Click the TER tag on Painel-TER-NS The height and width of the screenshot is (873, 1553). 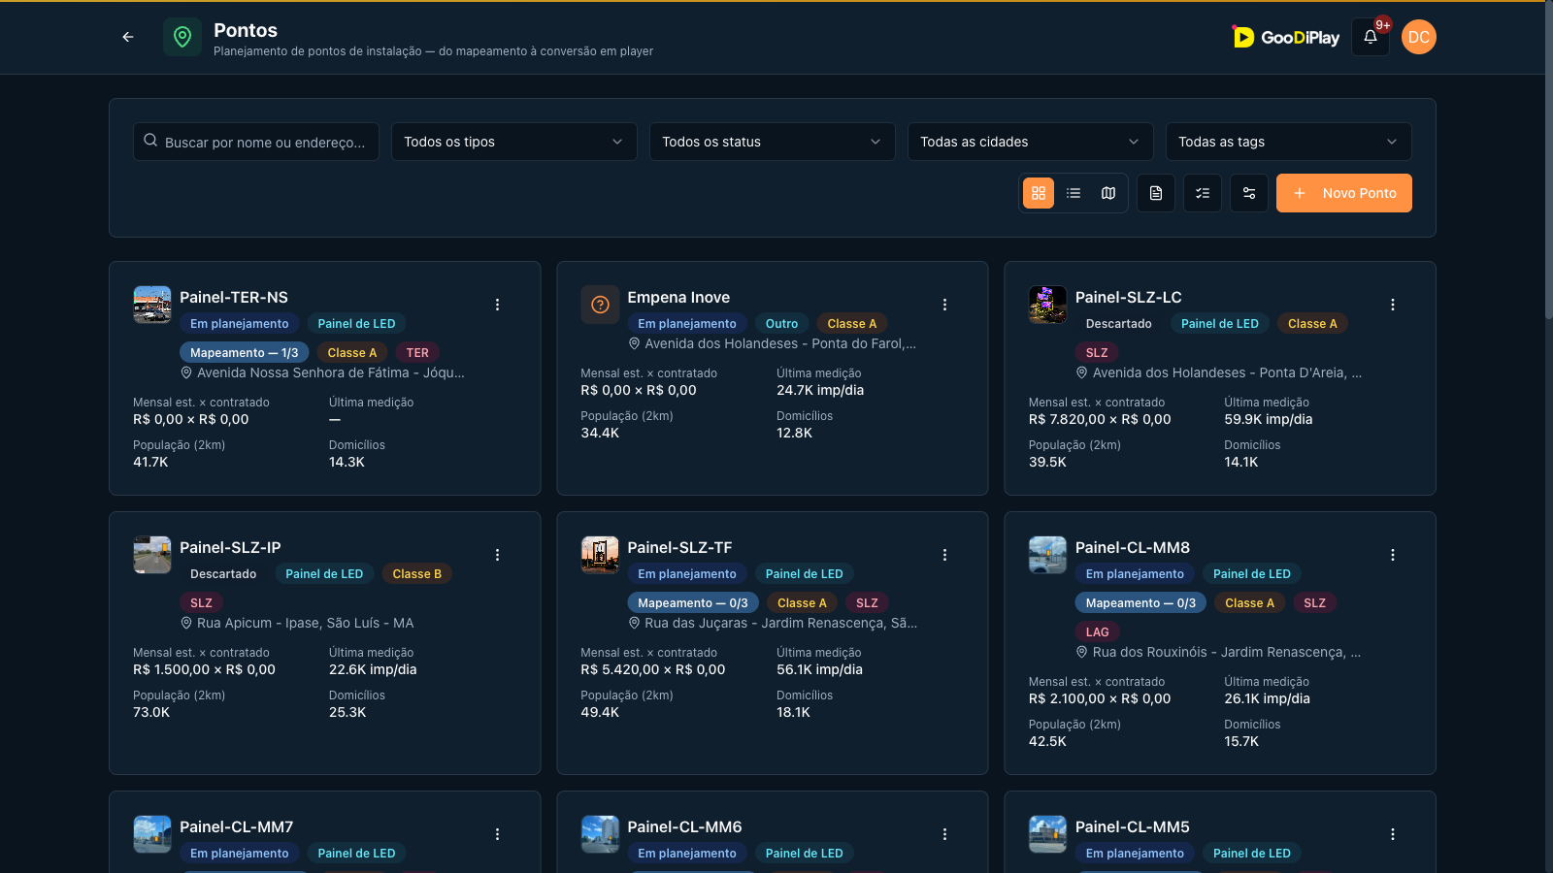(x=417, y=352)
